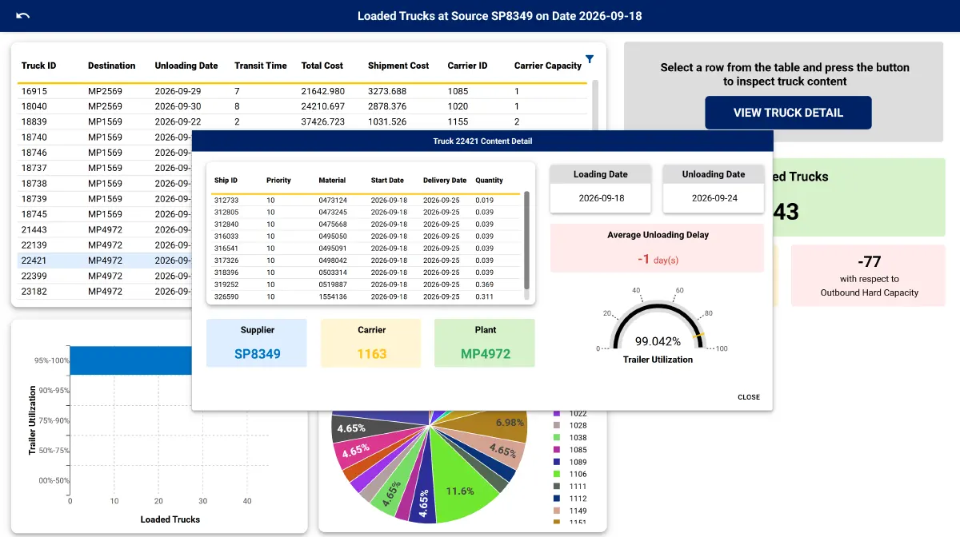Click the Supplier SP8349 card
960x537 pixels.
point(257,343)
